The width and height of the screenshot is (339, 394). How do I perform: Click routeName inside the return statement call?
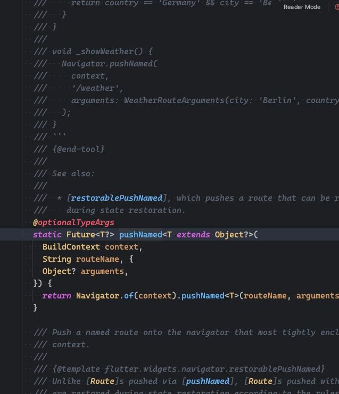265,296
